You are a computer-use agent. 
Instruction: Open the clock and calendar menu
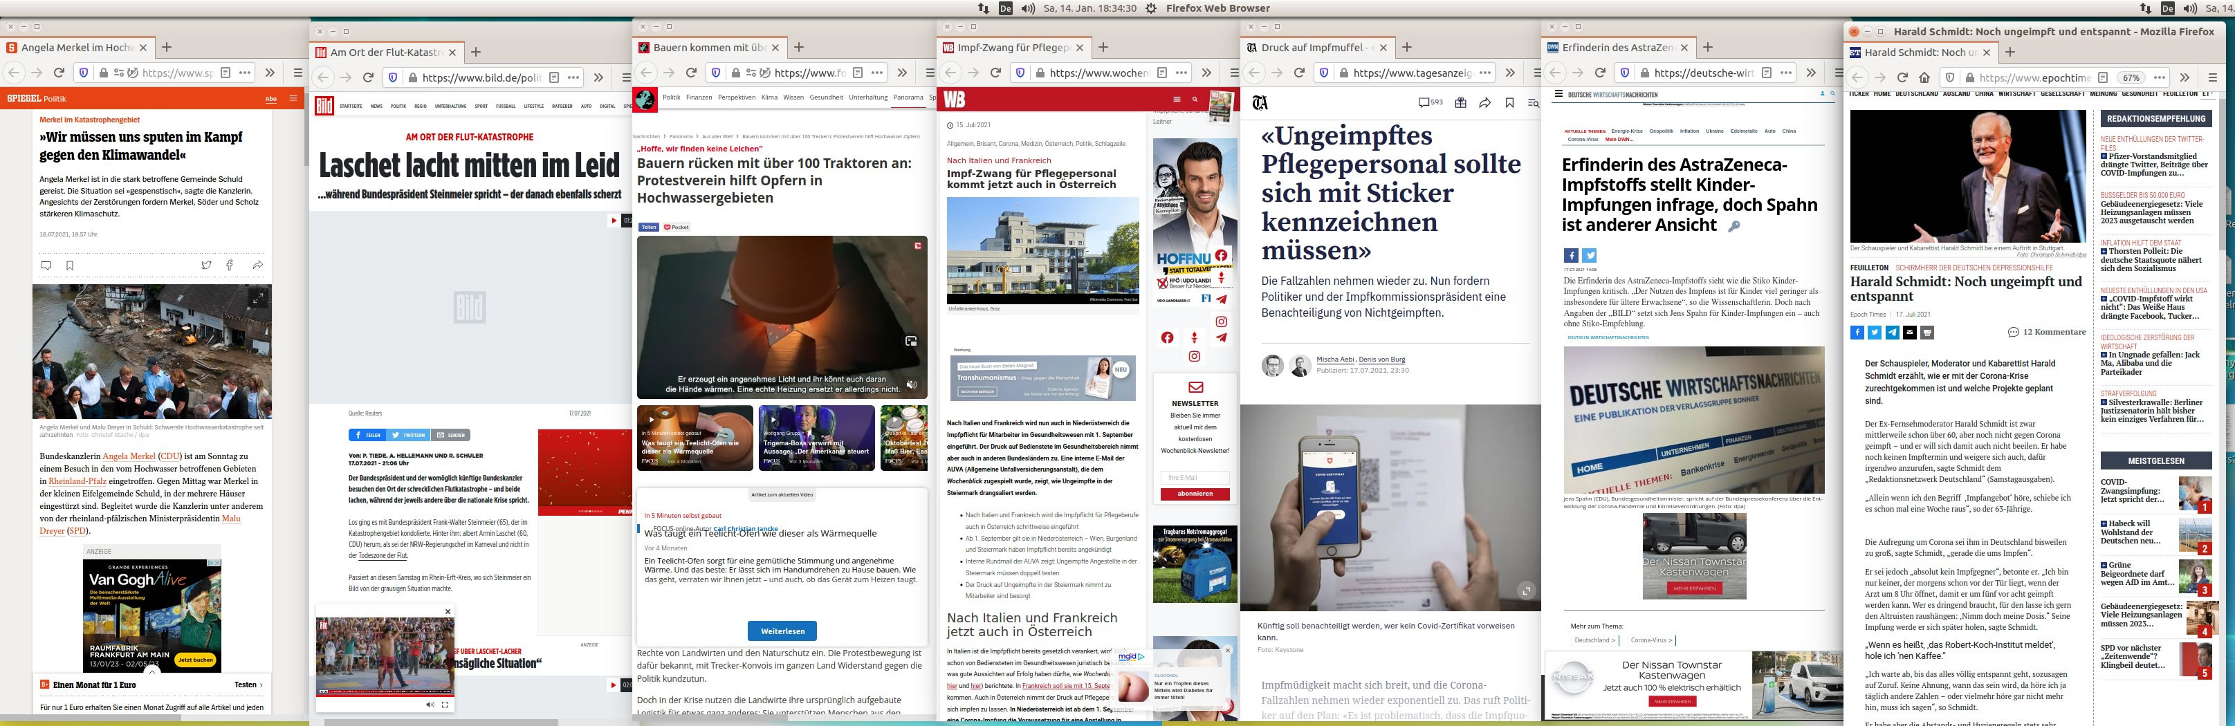(1089, 8)
